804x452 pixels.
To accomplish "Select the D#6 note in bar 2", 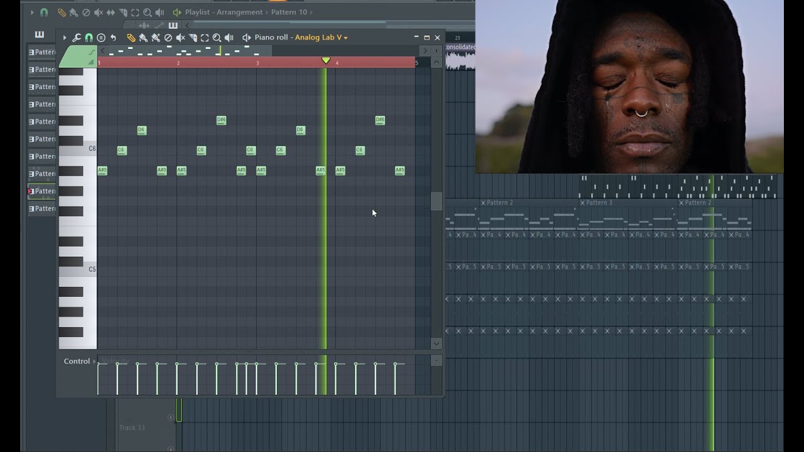I will tap(221, 120).
